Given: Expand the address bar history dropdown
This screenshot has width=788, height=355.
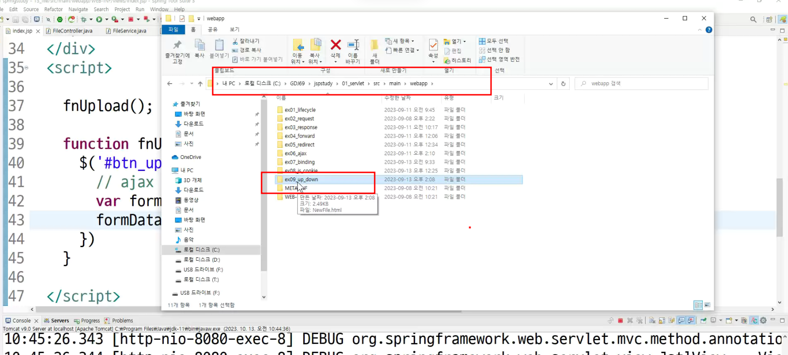Looking at the screenshot, I should 551,84.
